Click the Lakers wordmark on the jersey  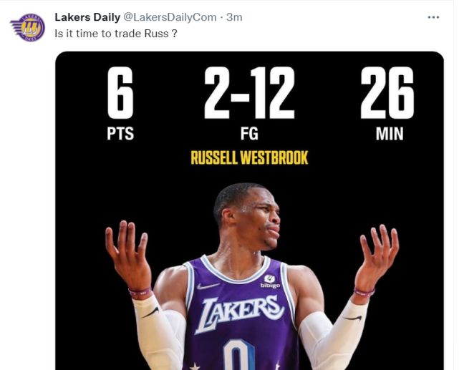(240, 311)
